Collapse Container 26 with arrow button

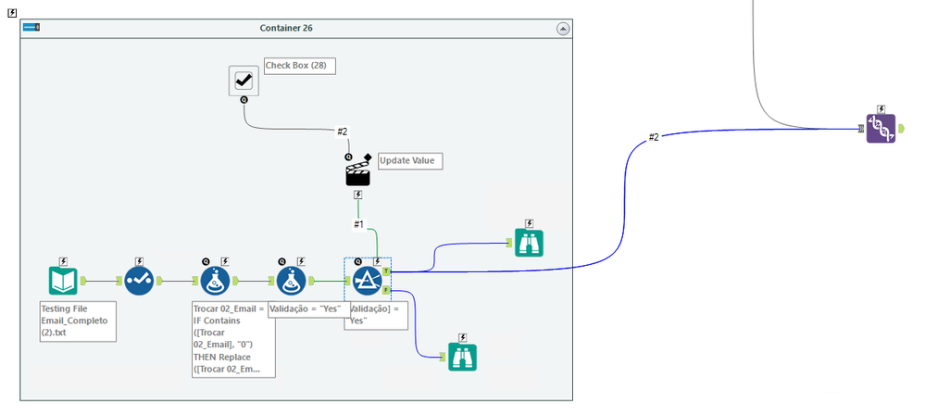[x=563, y=29]
